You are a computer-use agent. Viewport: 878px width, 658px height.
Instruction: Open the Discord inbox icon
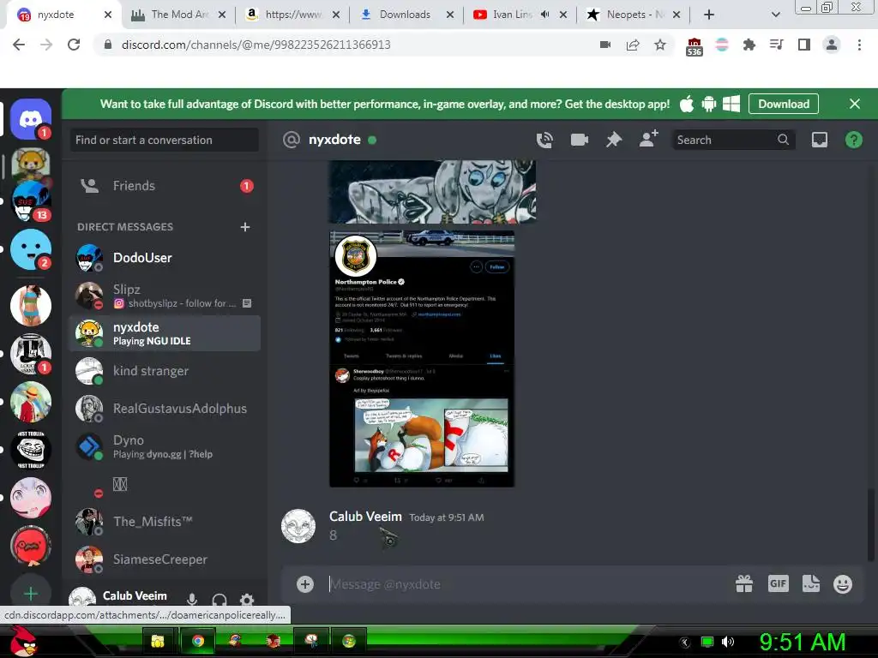[x=819, y=140]
